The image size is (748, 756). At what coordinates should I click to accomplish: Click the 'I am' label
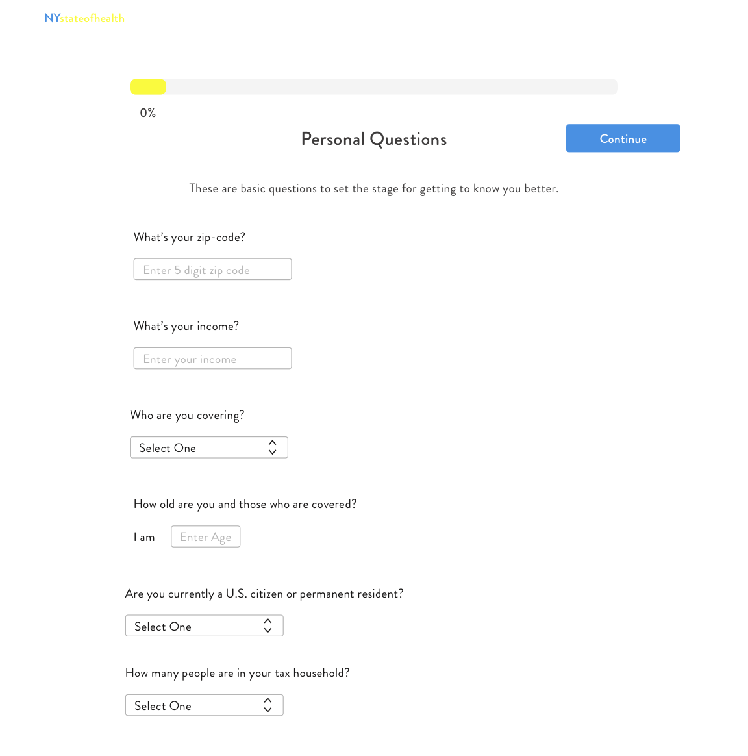click(x=144, y=537)
